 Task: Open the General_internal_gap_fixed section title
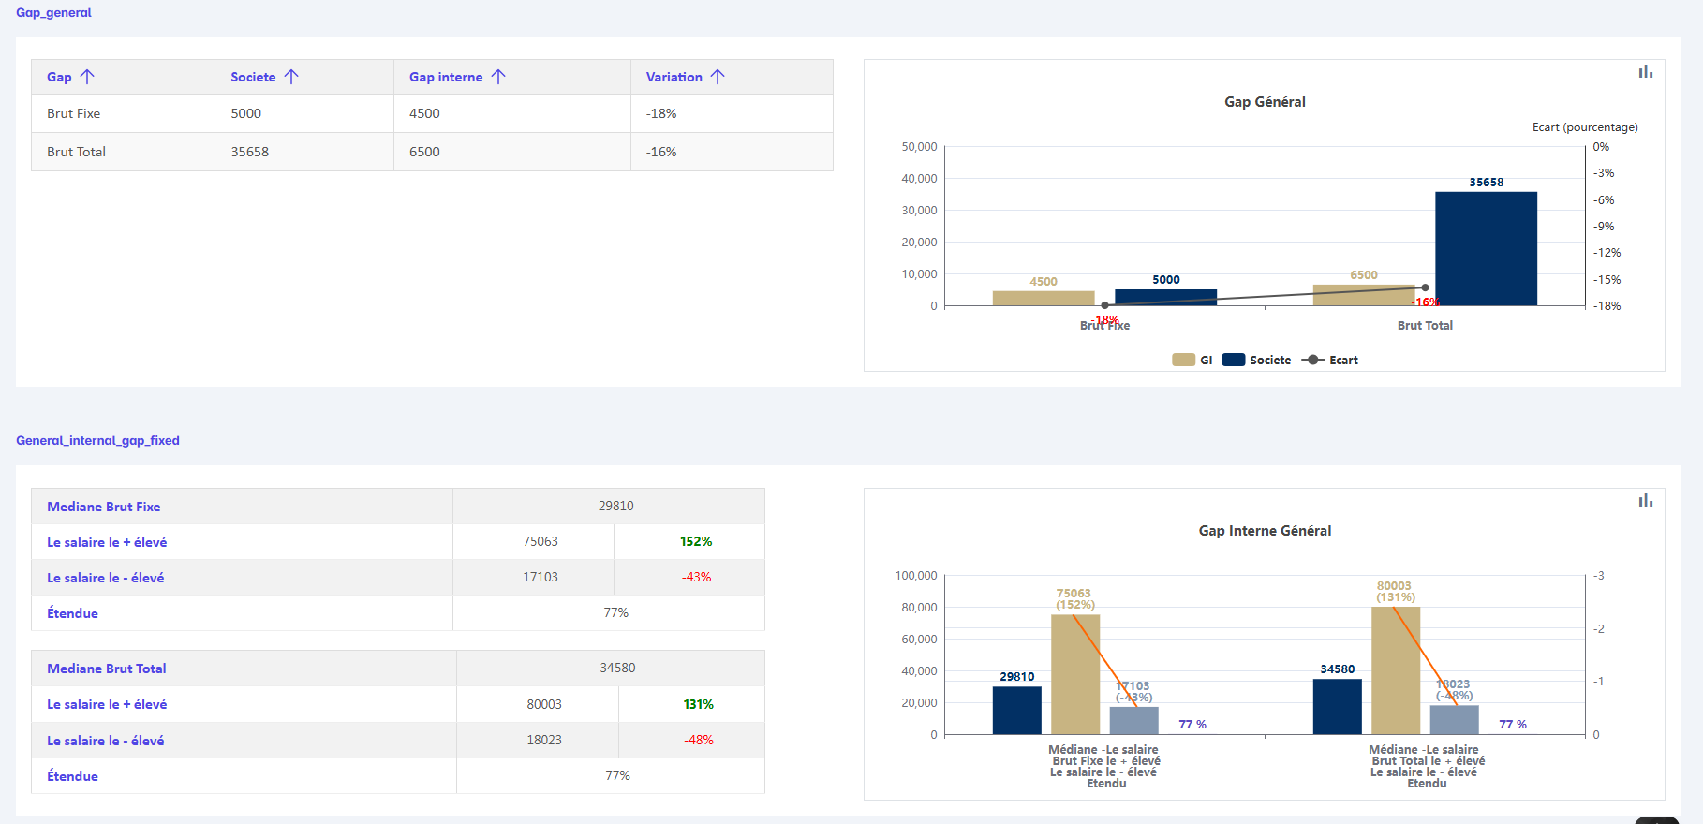pyautogui.click(x=97, y=440)
